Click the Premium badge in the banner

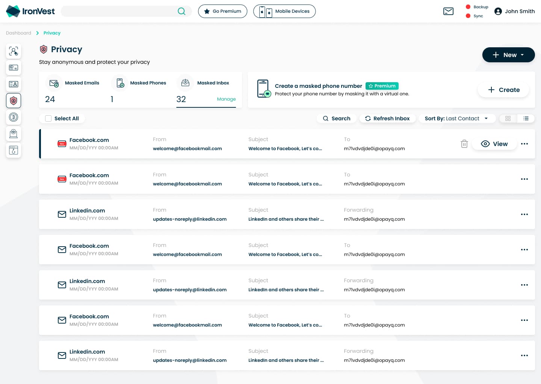pyautogui.click(x=382, y=86)
